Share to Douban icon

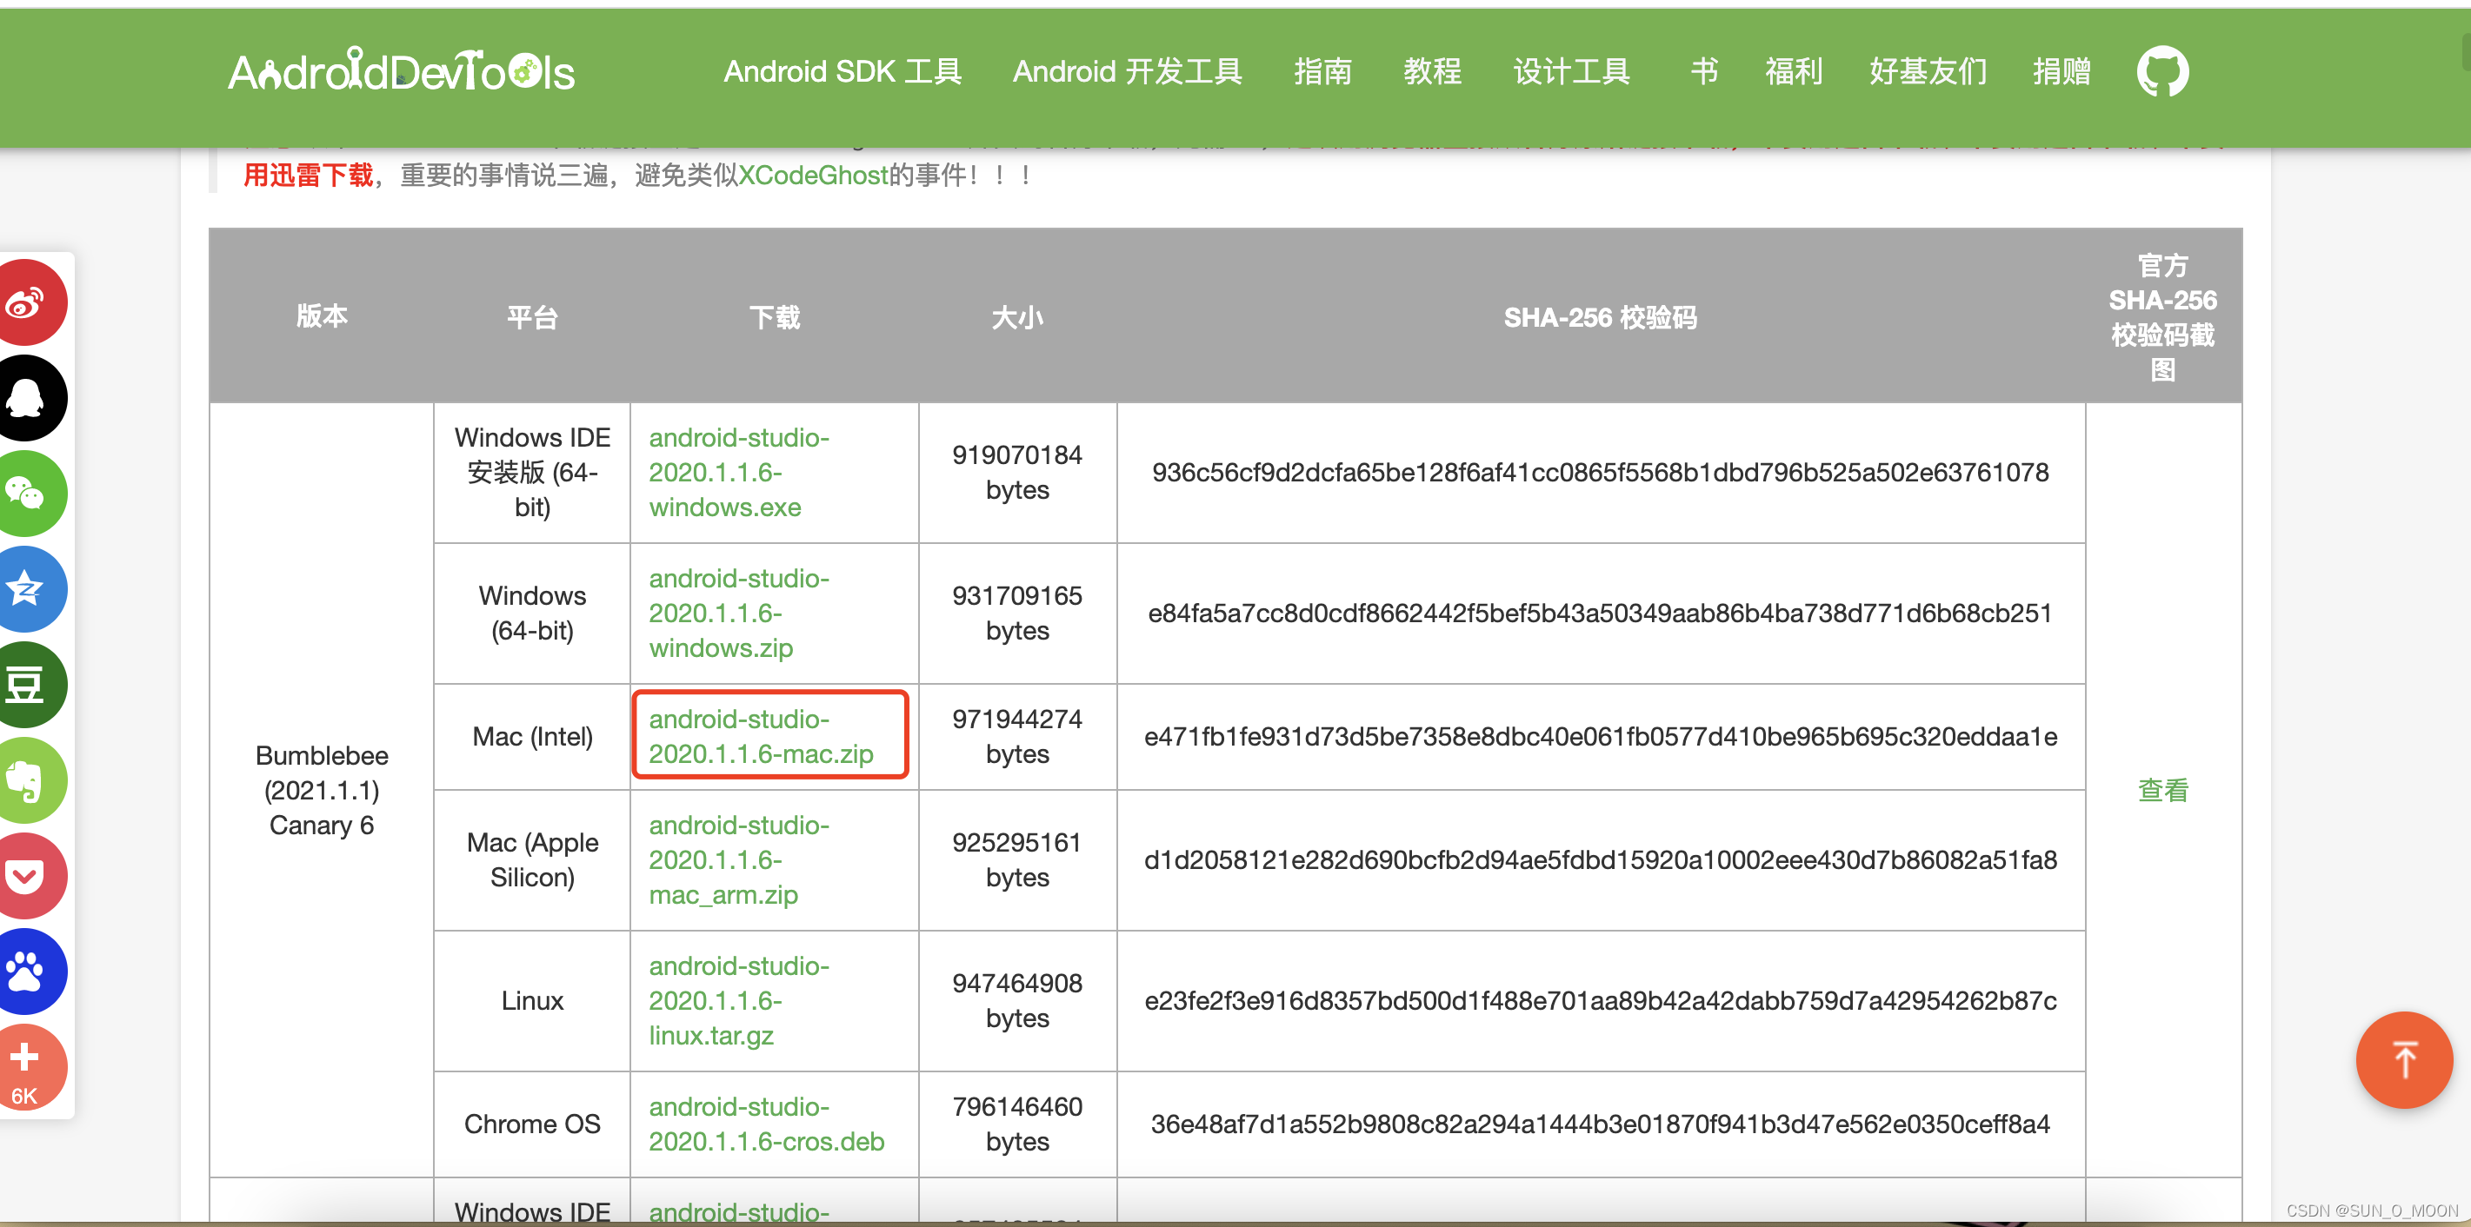(26, 685)
